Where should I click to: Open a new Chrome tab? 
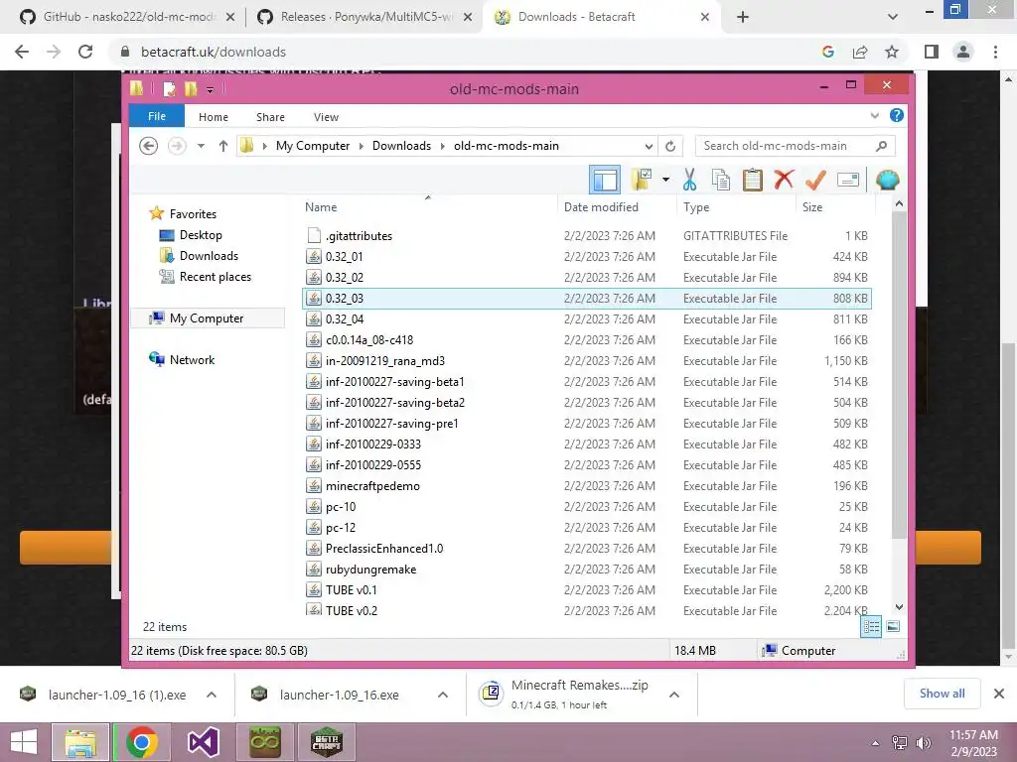coord(743,17)
